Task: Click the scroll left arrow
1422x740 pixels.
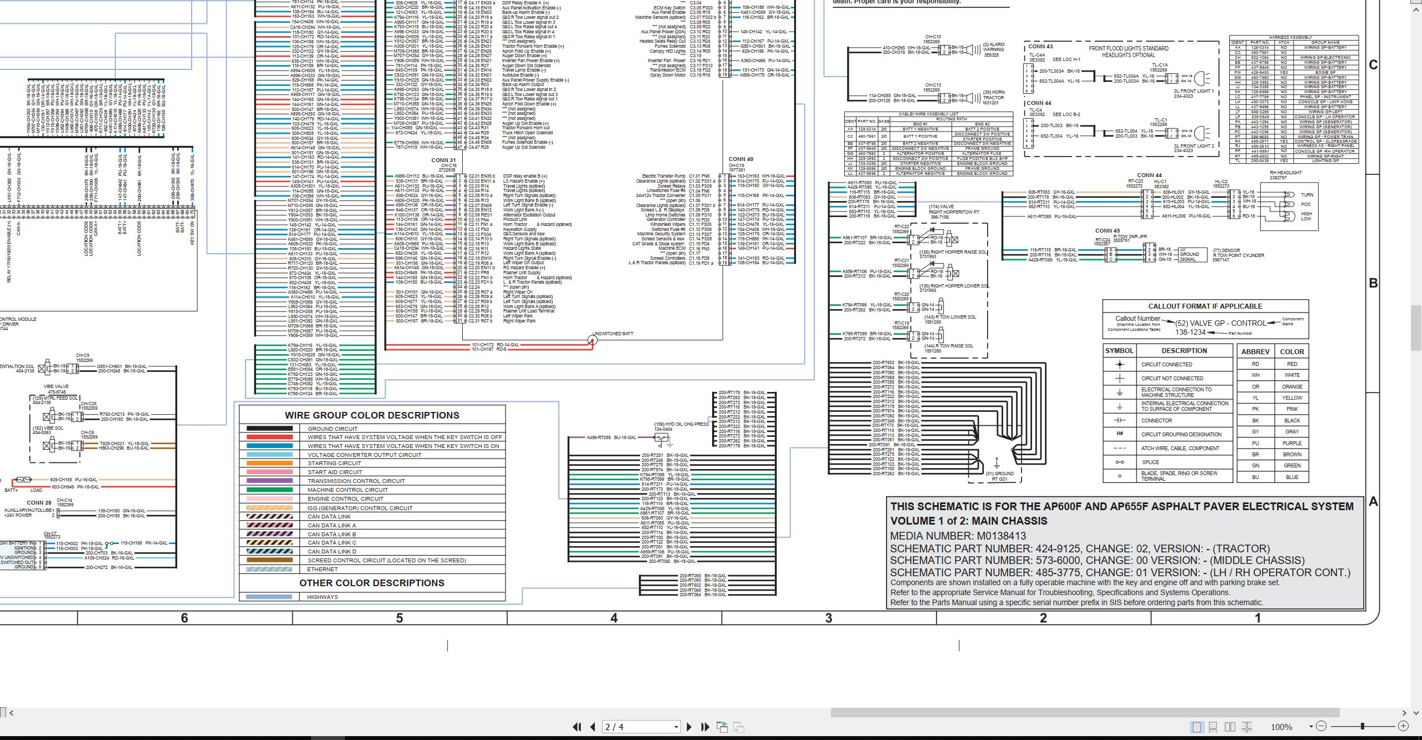Action: (12, 713)
